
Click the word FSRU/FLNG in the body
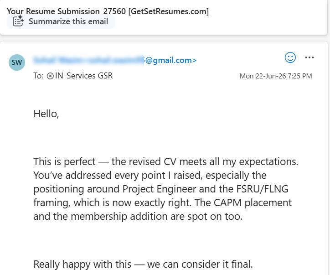pos(262,189)
